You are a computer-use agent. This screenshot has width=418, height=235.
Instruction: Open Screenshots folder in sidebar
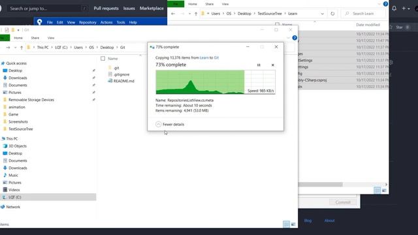(18, 122)
